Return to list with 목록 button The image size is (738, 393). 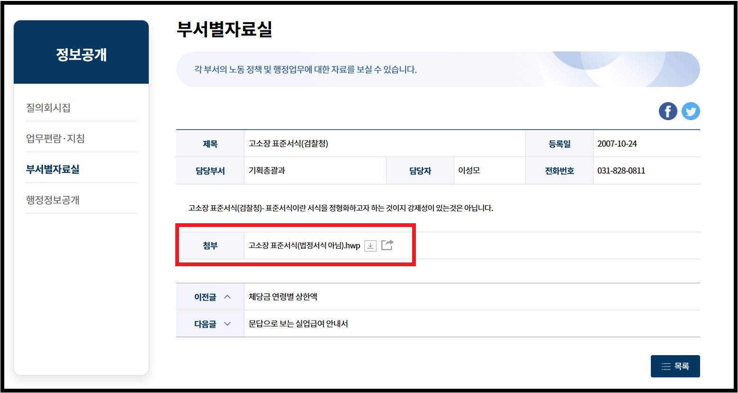click(675, 367)
